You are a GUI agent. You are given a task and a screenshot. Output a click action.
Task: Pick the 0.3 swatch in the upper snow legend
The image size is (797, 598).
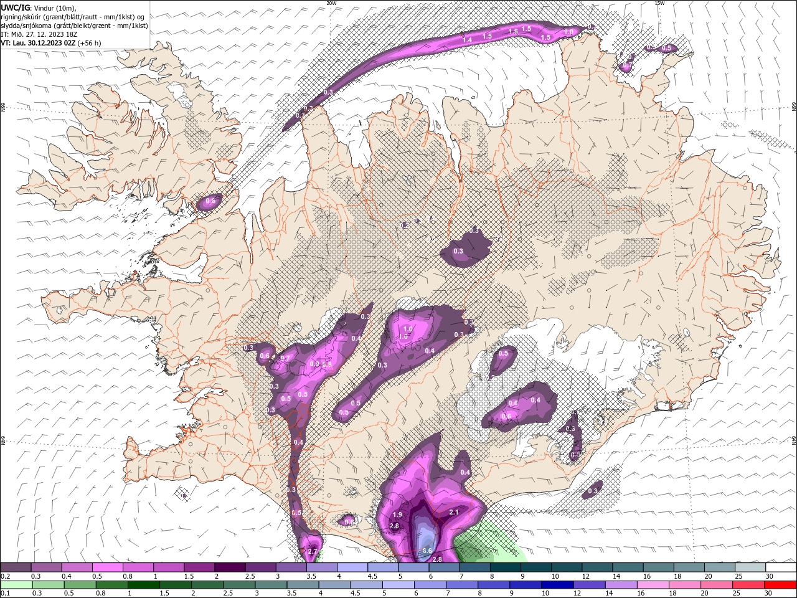click(x=46, y=567)
